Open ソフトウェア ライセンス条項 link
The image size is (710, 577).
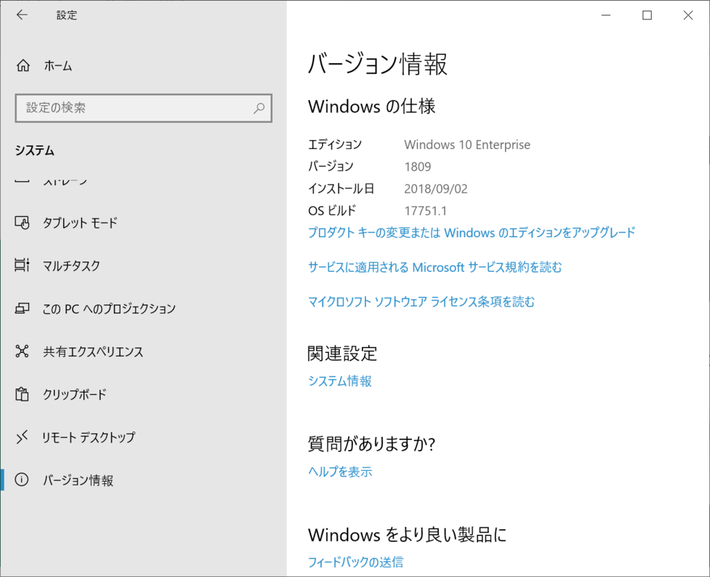pos(421,302)
